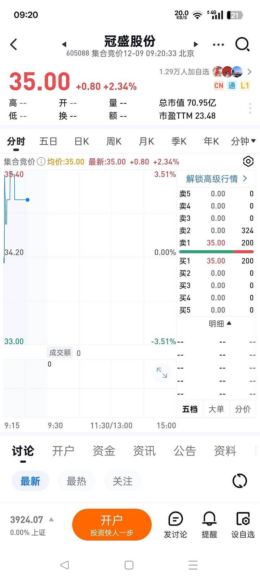
Task: Open the search magnifier icon
Action: 242,44
